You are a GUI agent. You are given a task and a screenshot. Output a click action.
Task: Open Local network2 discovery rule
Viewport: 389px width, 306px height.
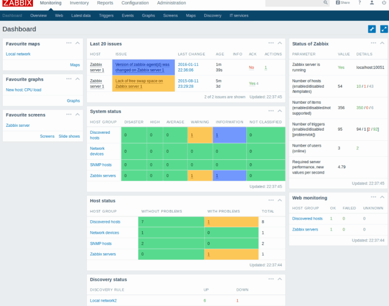[103, 300]
